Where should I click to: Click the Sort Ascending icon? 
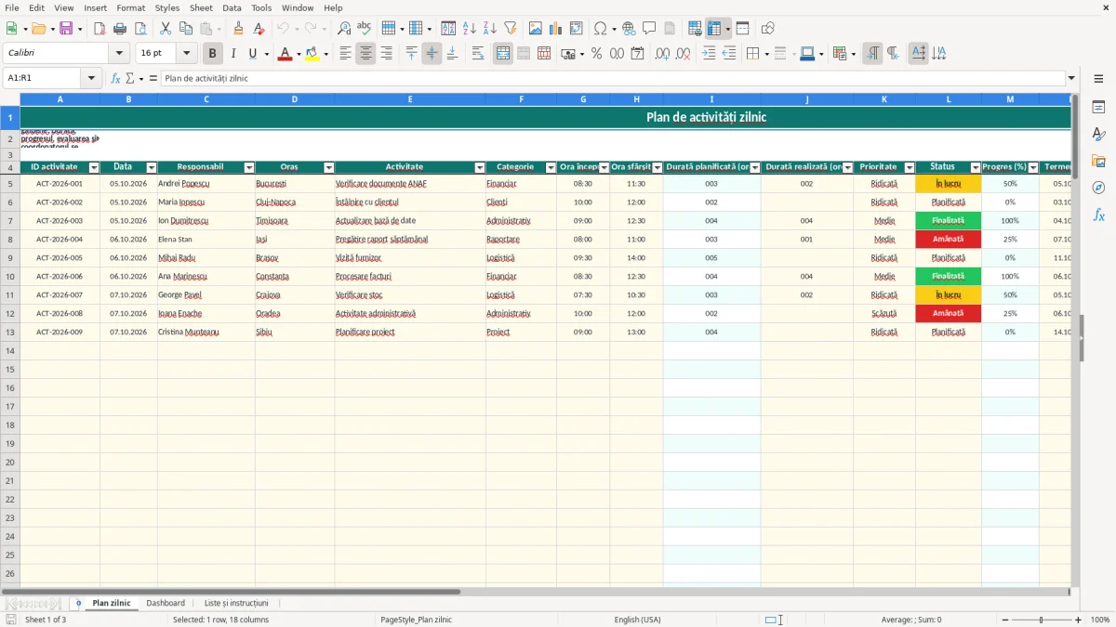pyautogui.click(x=469, y=29)
